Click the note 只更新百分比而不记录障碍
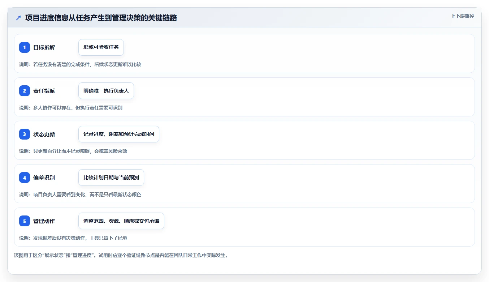 (73, 151)
